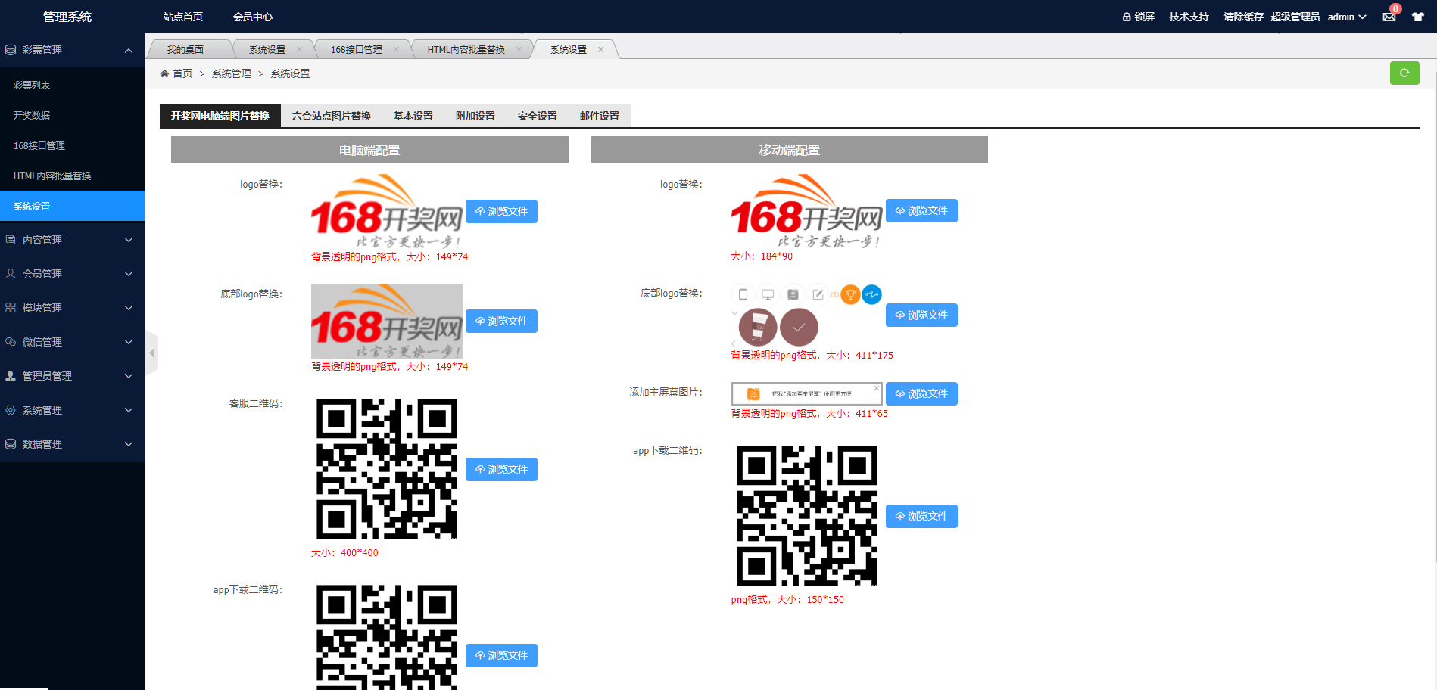
Task: Expand the 内容管理 sidebar menu
Action: pyautogui.click(x=72, y=240)
